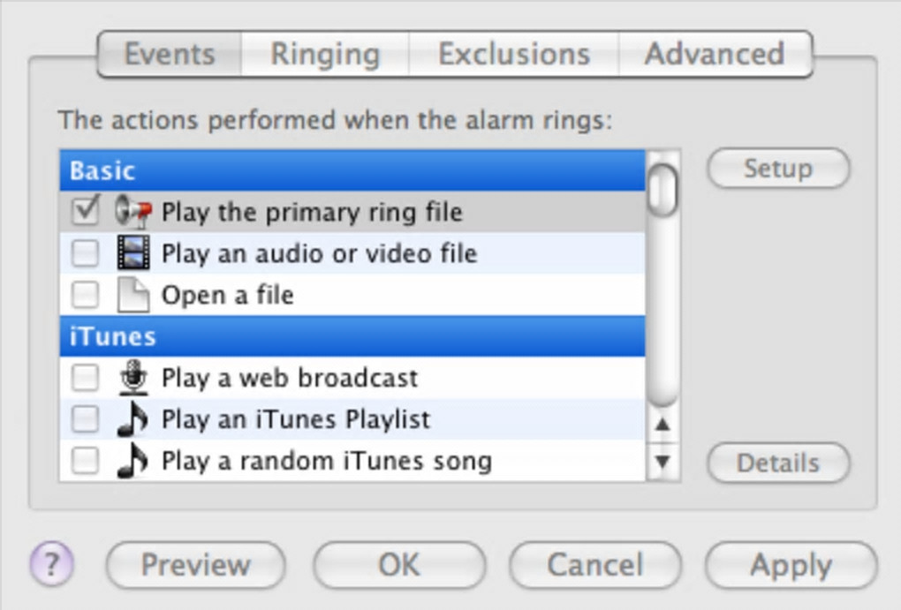Switch to the Ringing tab
Viewport: 901px width, 610px height.
point(324,54)
